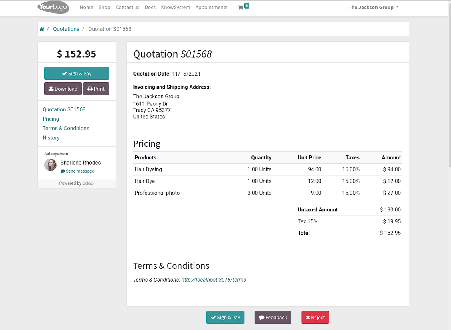Open the KnowSystem menu
Screen dimensions: 451x330
pyautogui.click(x=175, y=7)
